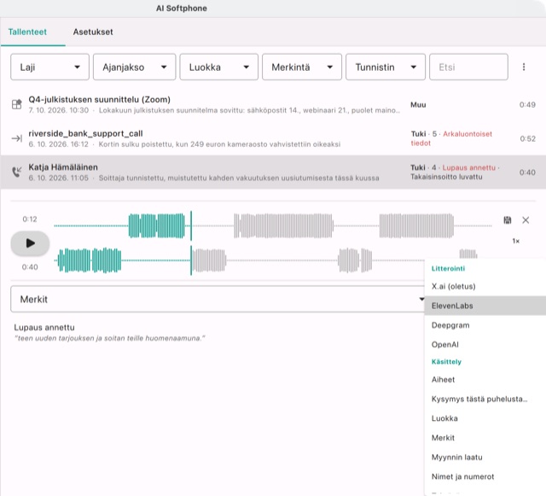Click the Etsi search field
The image size is (546, 496).
pyautogui.click(x=468, y=67)
